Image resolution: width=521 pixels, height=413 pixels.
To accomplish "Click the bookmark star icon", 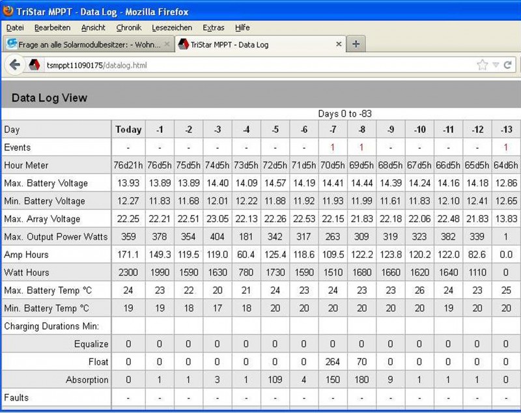I will click(x=482, y=65).
